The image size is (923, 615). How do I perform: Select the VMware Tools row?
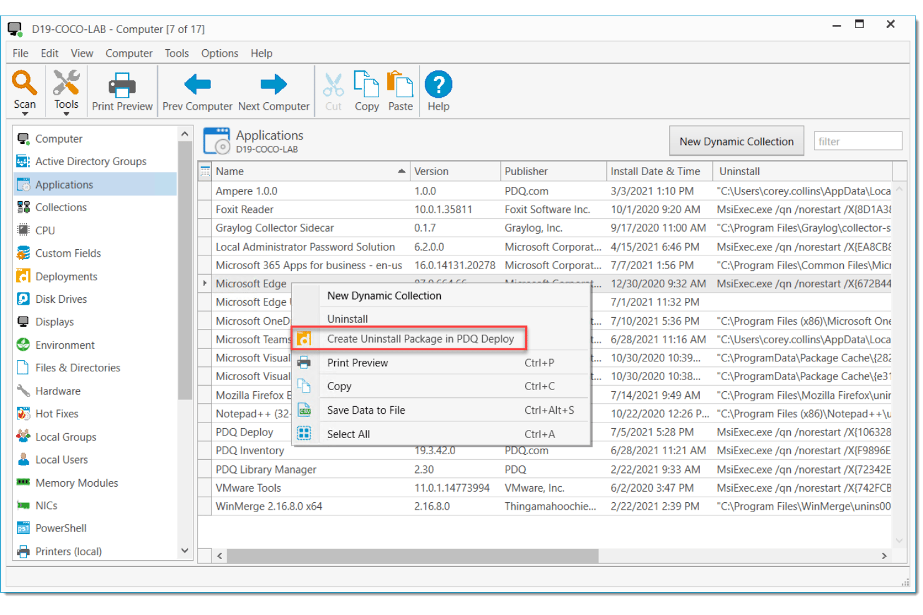click(544, 488)
